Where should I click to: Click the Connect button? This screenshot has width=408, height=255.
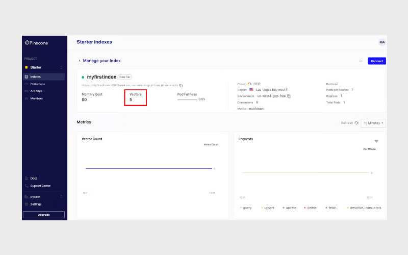(x=377, y=61)
